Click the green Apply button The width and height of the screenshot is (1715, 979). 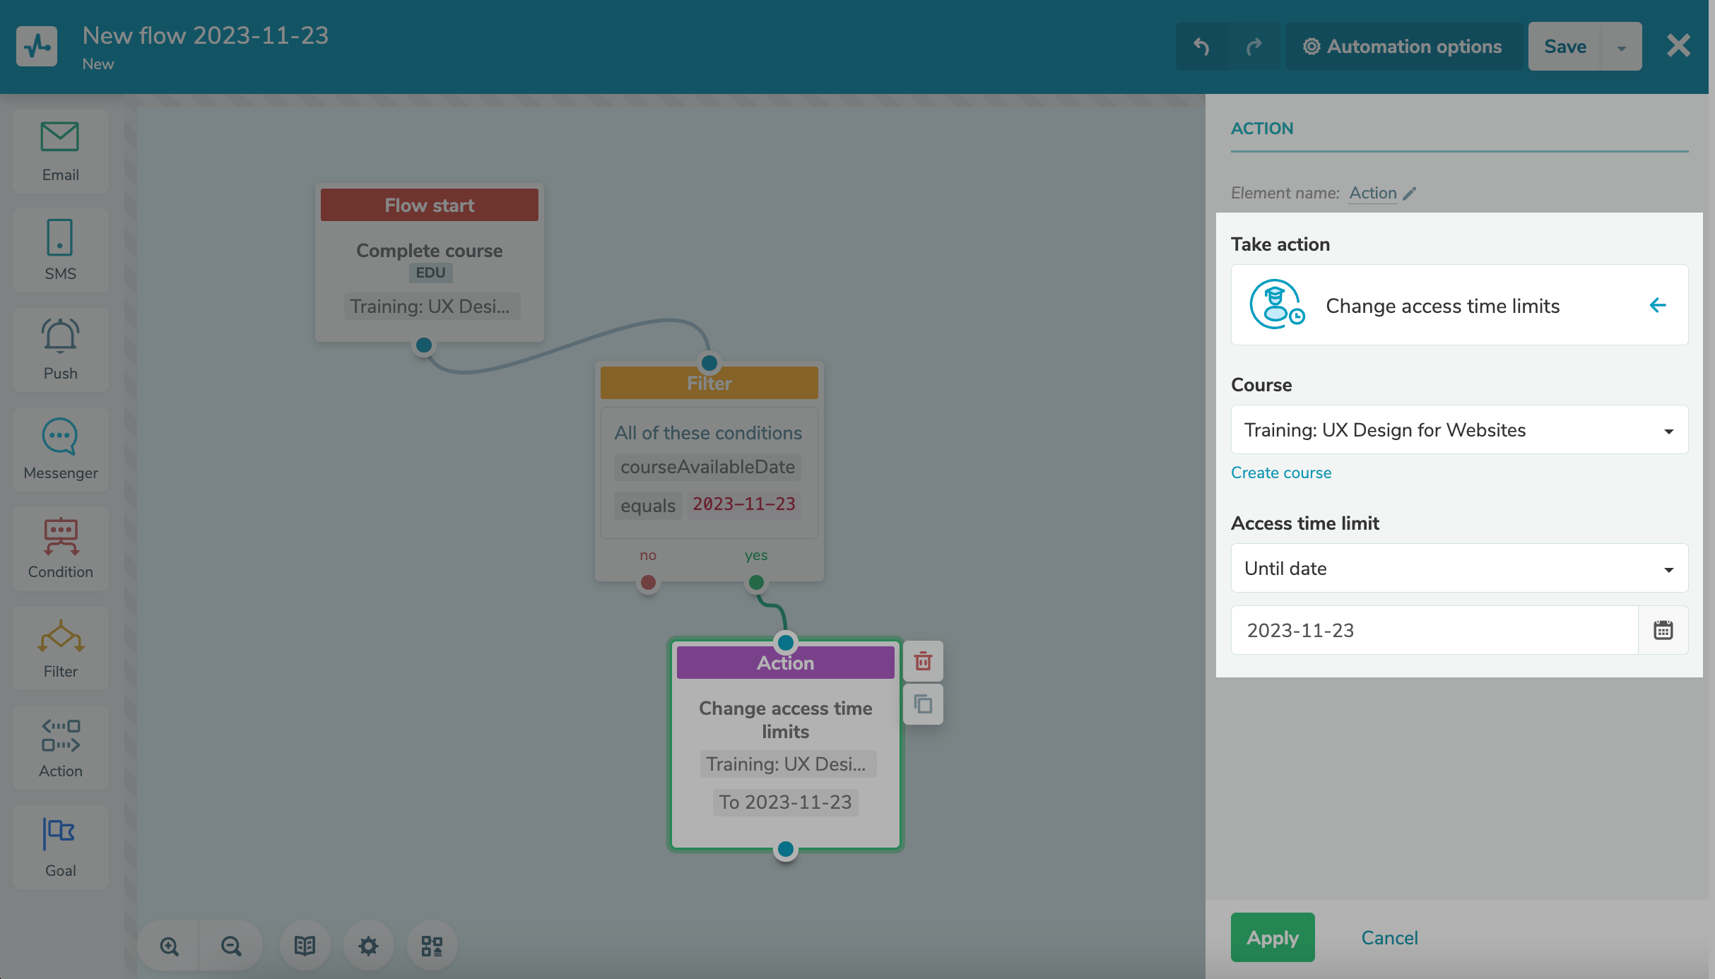(x=1272, y=937)
